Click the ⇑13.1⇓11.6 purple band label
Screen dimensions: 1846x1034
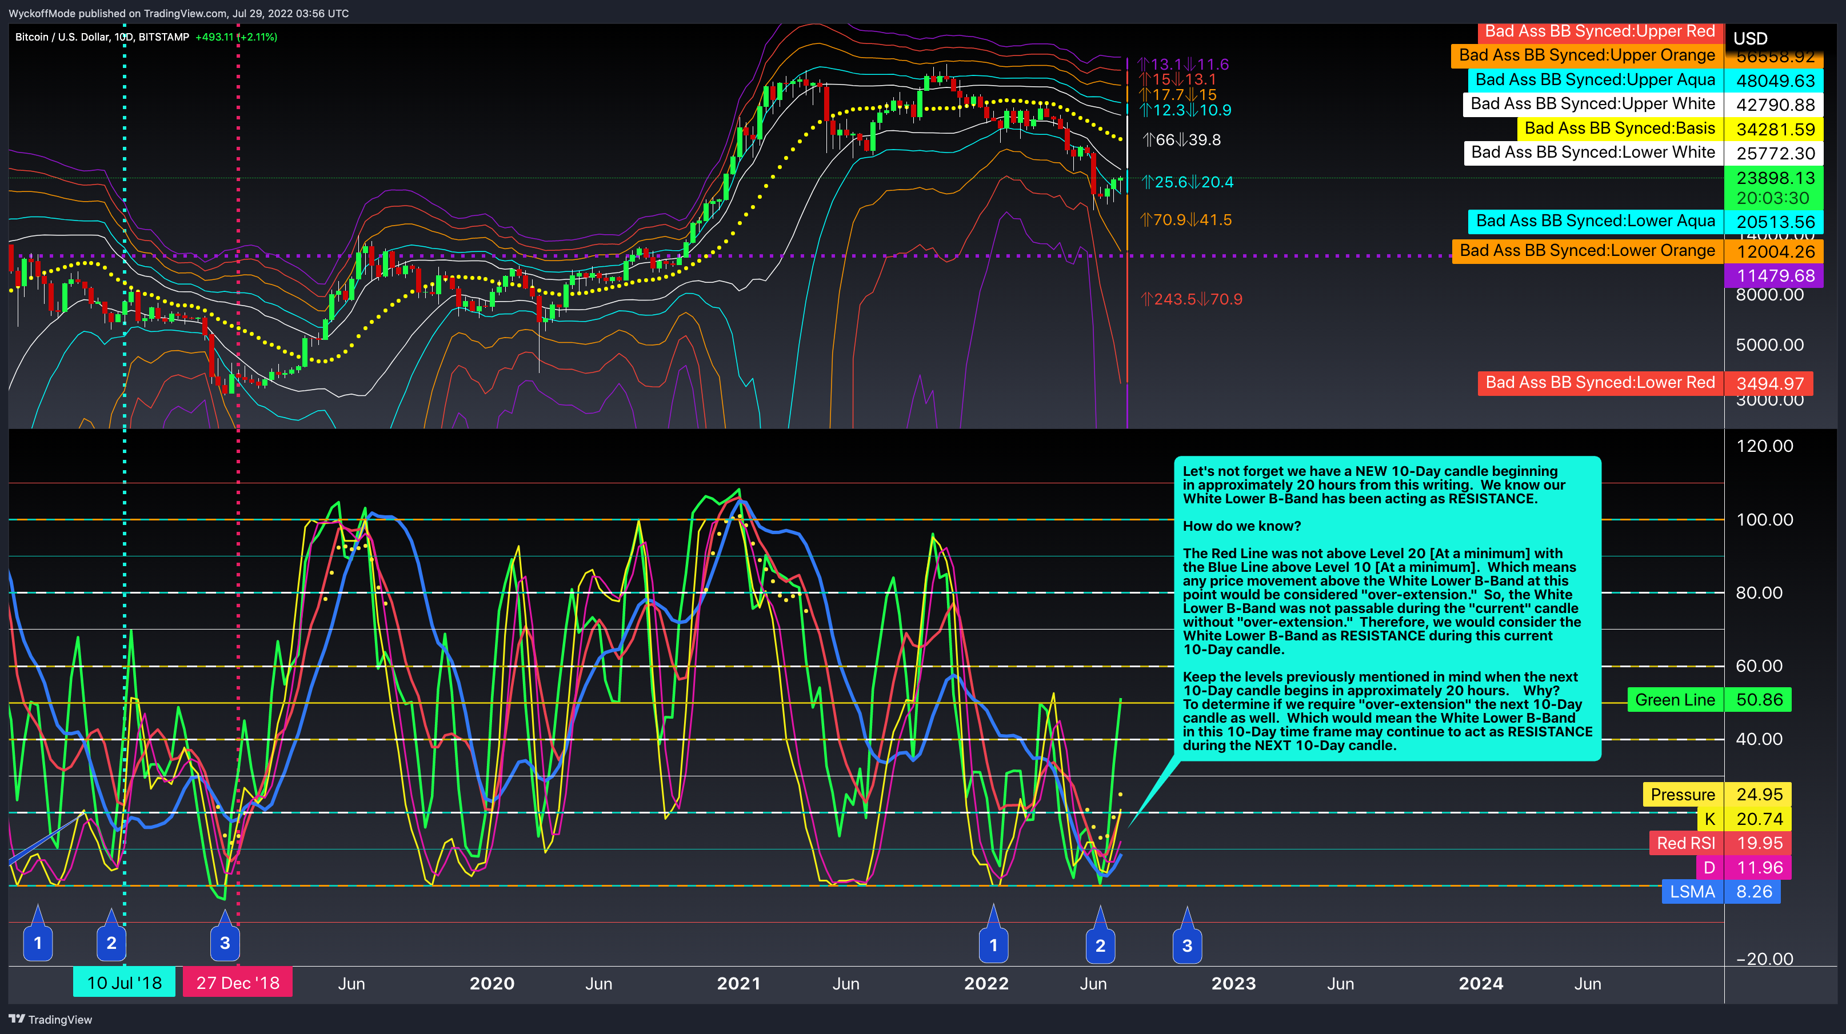(x=1183, y=65)
